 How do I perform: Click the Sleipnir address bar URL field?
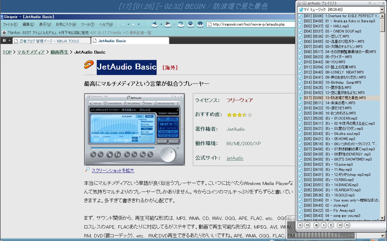click(250, 24)
